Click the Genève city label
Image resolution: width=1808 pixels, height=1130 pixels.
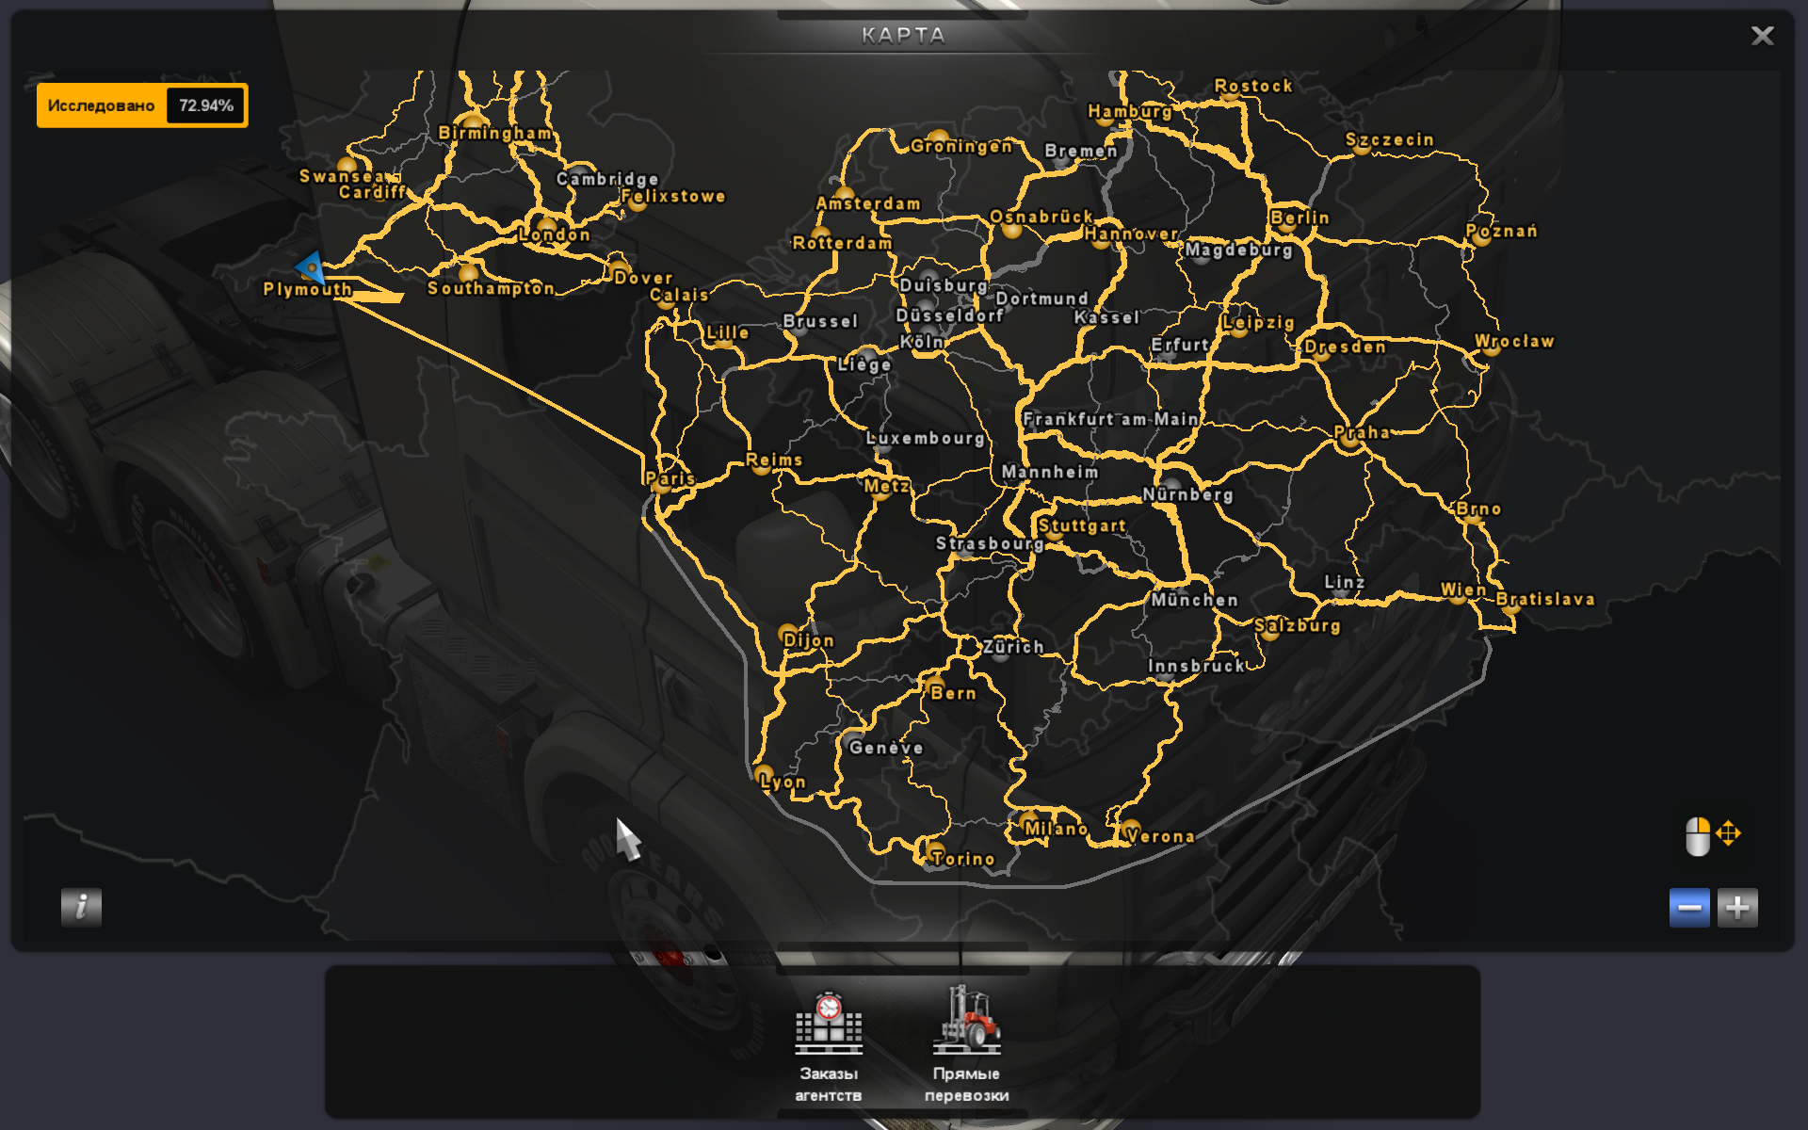pyautogui.click(x=886, y=748)
